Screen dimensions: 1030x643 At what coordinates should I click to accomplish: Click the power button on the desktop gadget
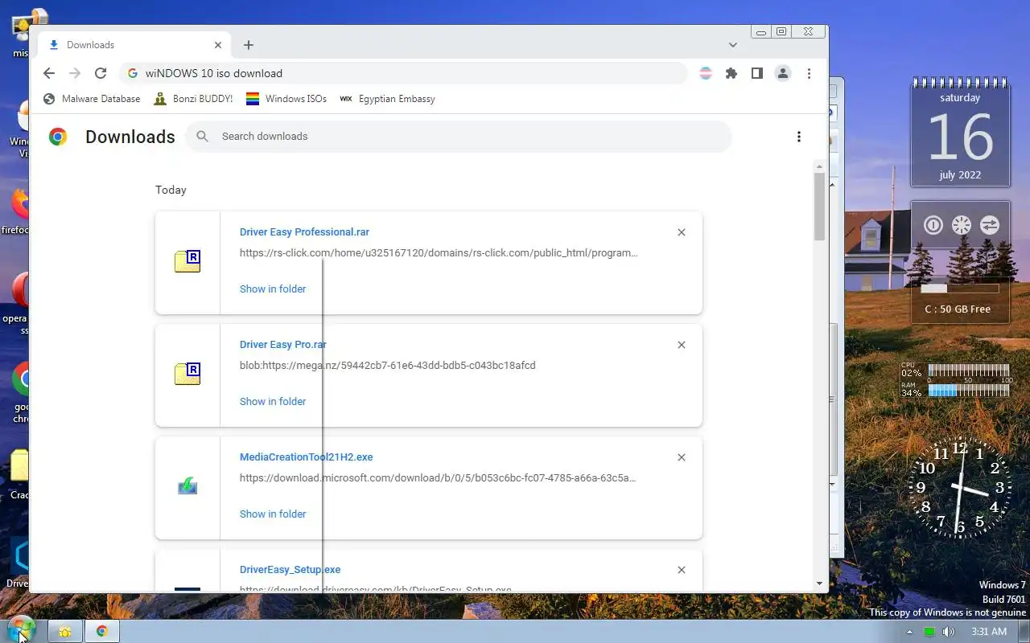pyautogui.click(x=933, y=225)
